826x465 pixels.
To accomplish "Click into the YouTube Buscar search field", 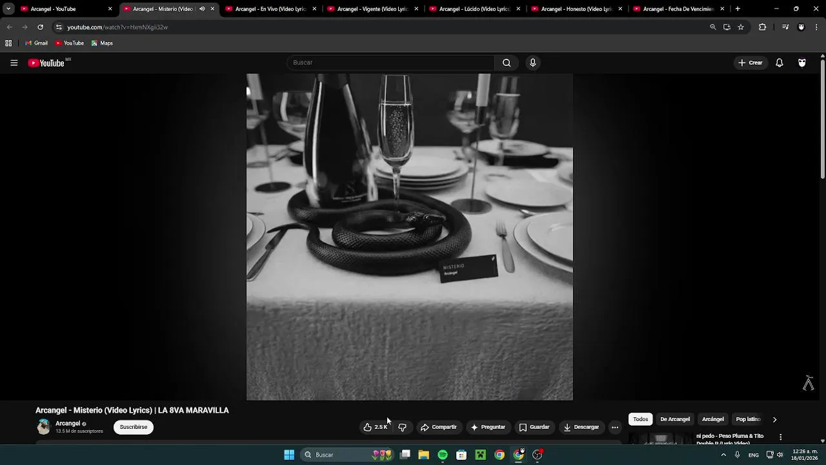I will 390,63.
